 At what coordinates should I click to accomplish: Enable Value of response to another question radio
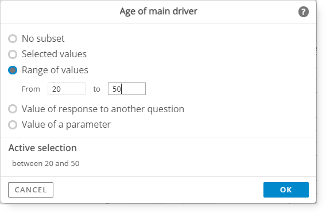13,109
